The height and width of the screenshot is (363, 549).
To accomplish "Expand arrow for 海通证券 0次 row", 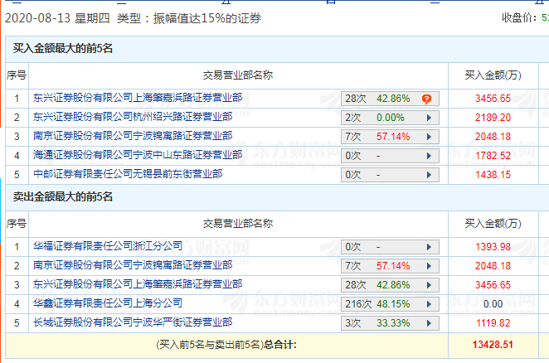I will point(429,156).
